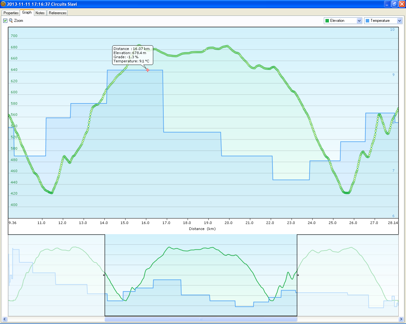Click the green Elevation color square
Screen dimensions: 406x324
tap(327, 21)
